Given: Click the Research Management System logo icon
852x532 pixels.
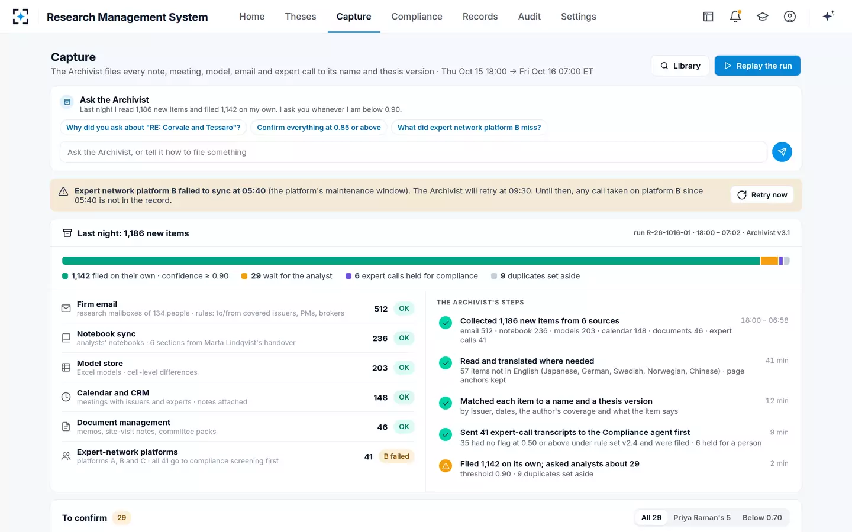Looking at the screenshot, I should [x=21, y=17].
